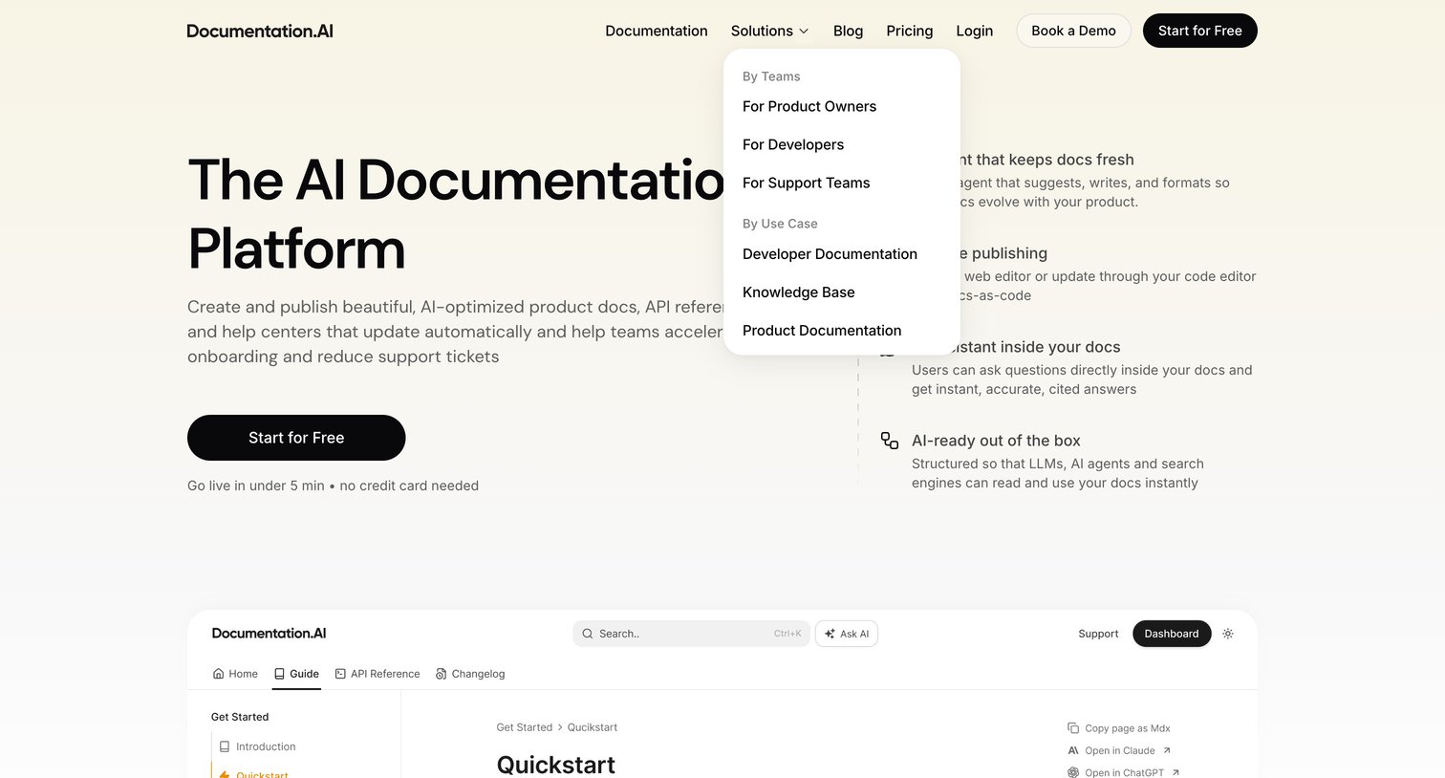Switch to the Home tab
Viewport: 1445px width, 778px height.
tap(235, 674)
